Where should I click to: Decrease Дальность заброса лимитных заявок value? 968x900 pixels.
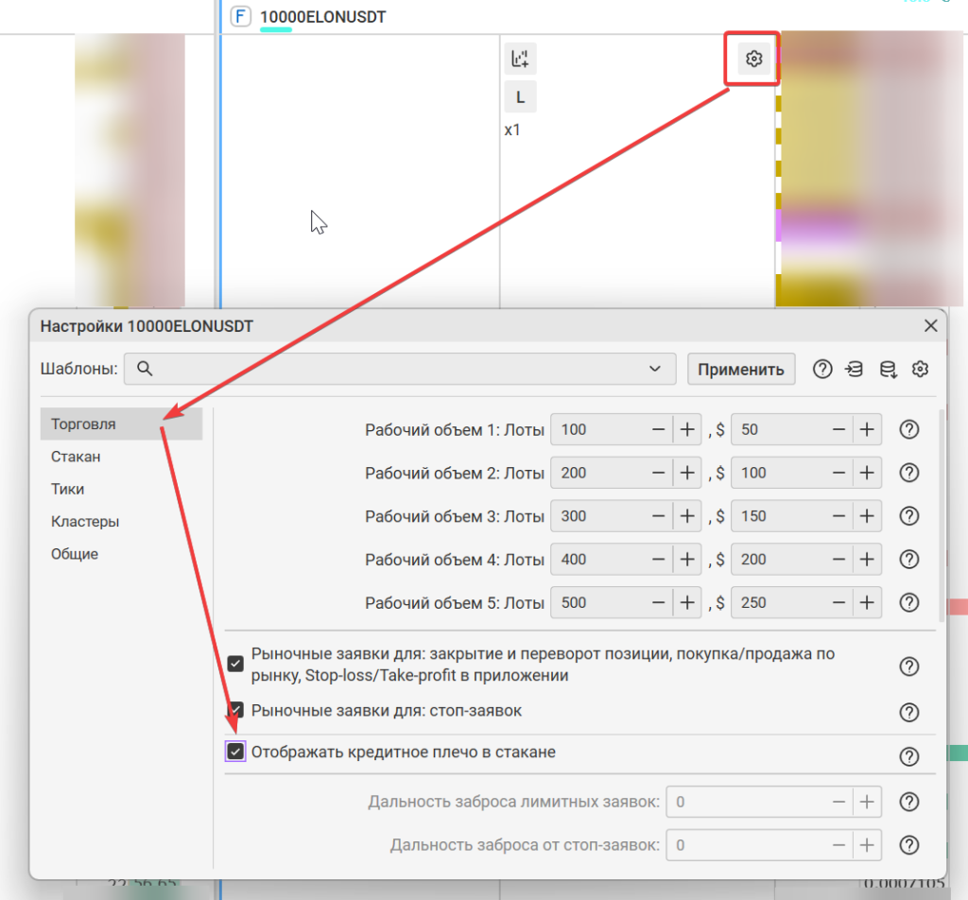838,802
